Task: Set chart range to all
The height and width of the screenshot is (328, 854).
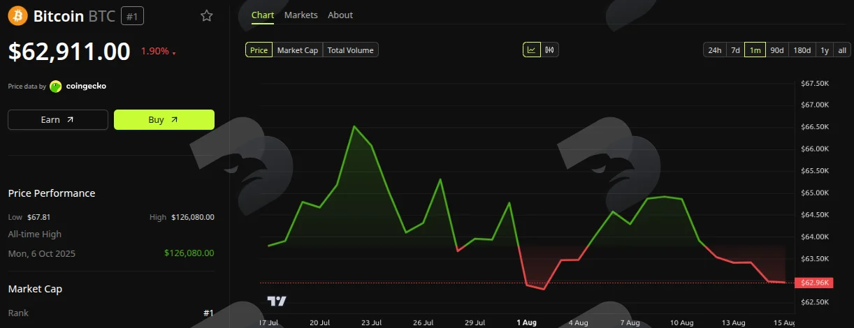Action: click(842, 50)
